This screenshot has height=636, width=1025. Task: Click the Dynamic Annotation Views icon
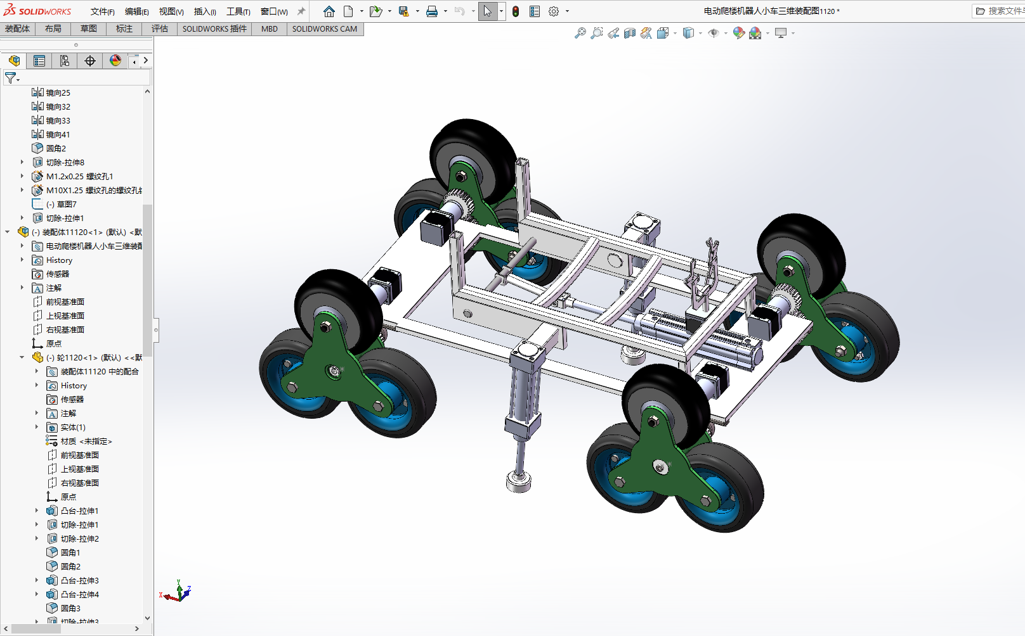[646, 33]
